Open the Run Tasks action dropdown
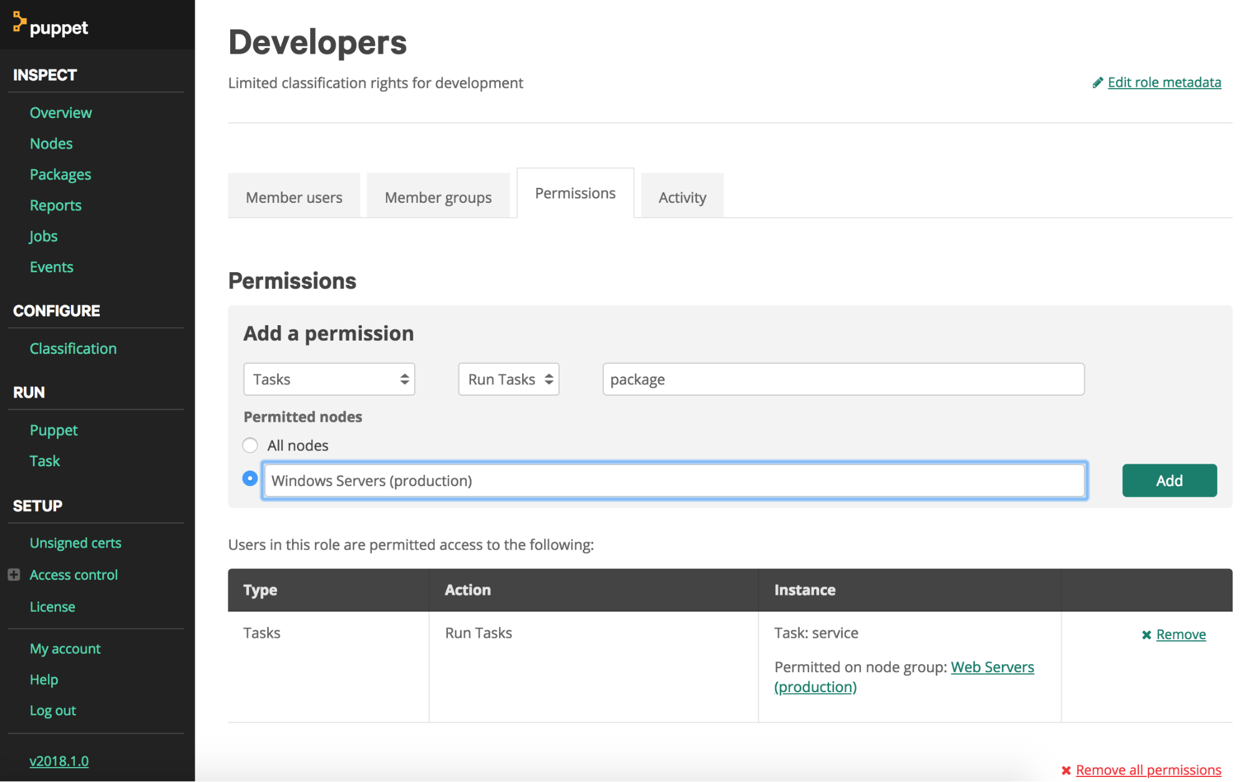1247x782 pixels. click(x=508, y=379)
